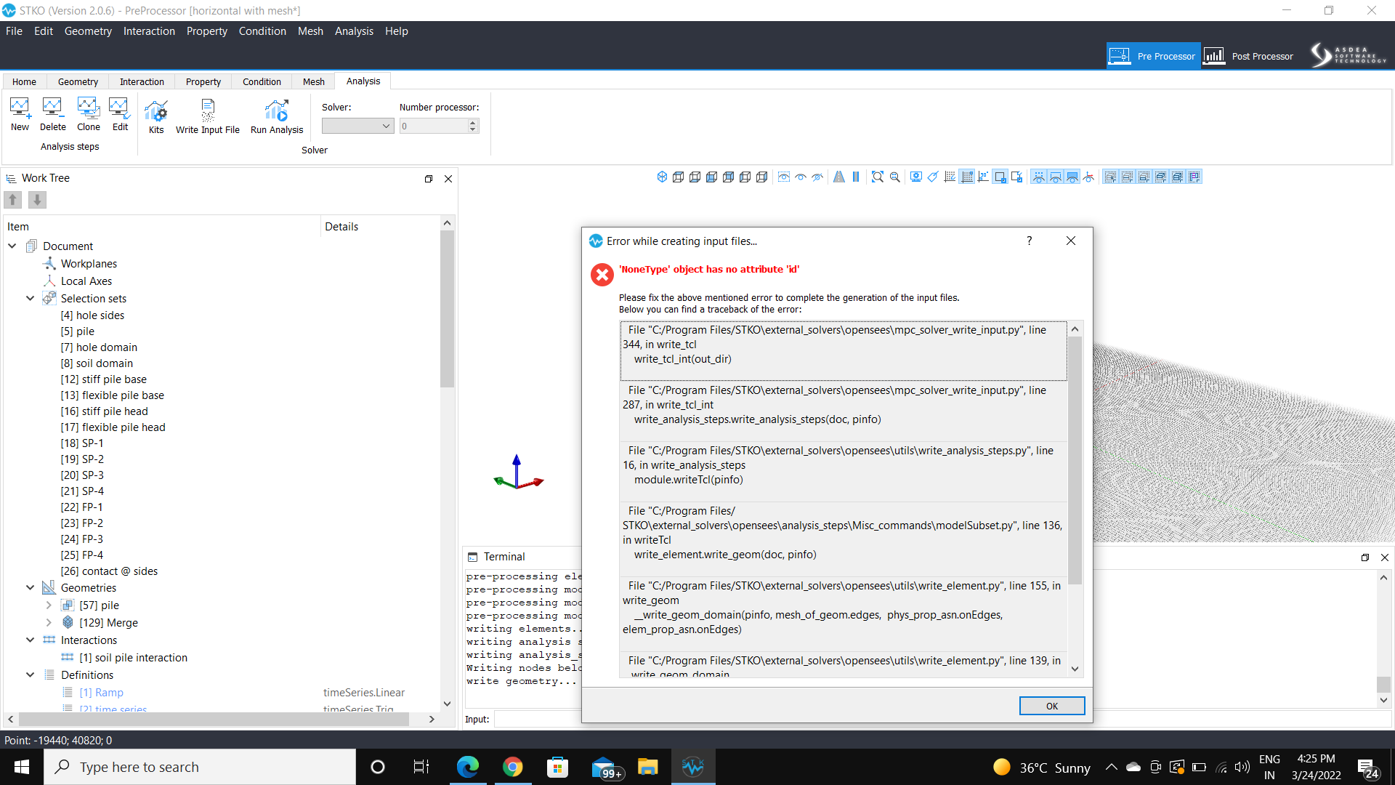Image resolution: width=1395 pixels, height=785 pixels.
Task: Set isometric view with blue cube icon
Action: click(662, 177)
